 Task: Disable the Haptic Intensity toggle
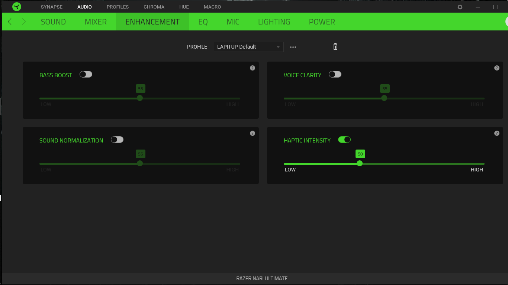tap(344, 140)
